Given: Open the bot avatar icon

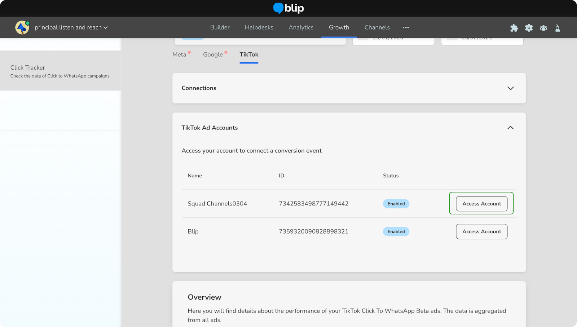Looking at the screenshot, I should [x=22, y=27].
